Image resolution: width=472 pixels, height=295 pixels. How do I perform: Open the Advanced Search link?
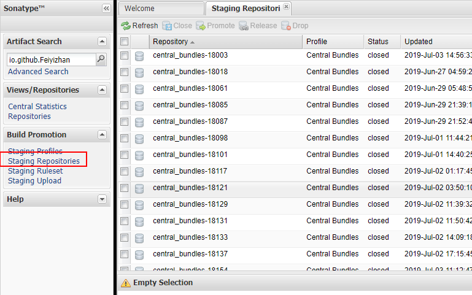coord(38,72)
